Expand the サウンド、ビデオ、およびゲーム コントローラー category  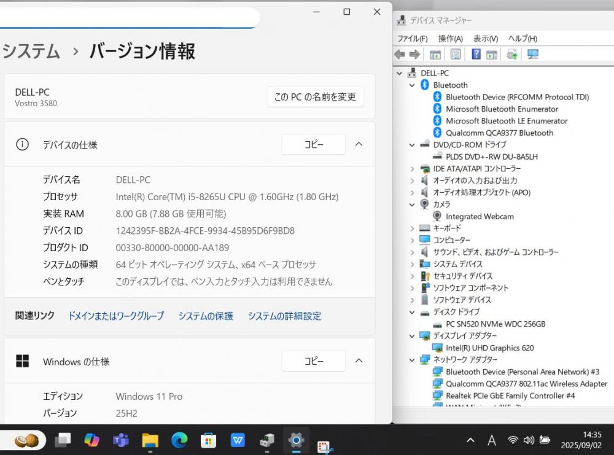point(412,252)
